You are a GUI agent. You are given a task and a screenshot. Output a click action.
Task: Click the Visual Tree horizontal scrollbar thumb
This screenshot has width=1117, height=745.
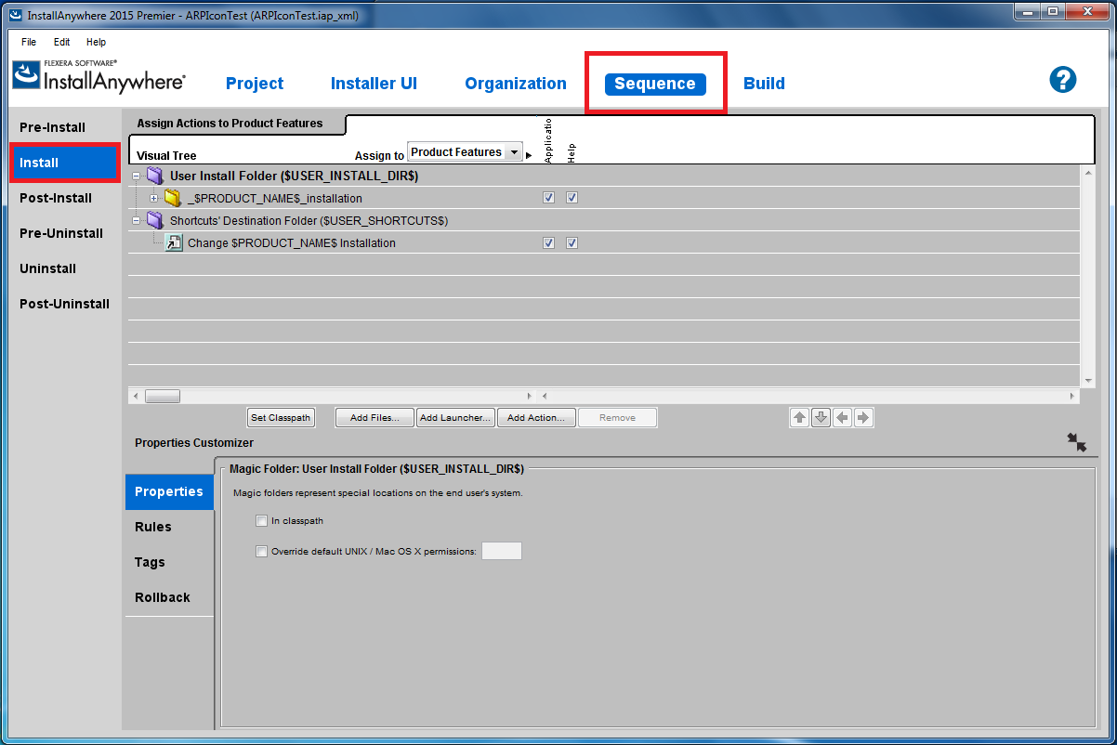[163, 396]
